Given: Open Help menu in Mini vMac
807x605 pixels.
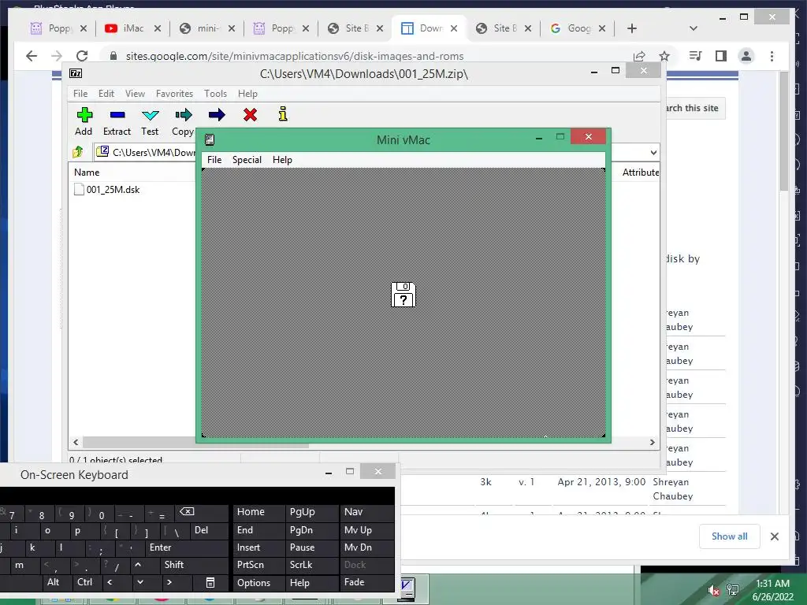Looking at the screenshot, I should (282, 159).
